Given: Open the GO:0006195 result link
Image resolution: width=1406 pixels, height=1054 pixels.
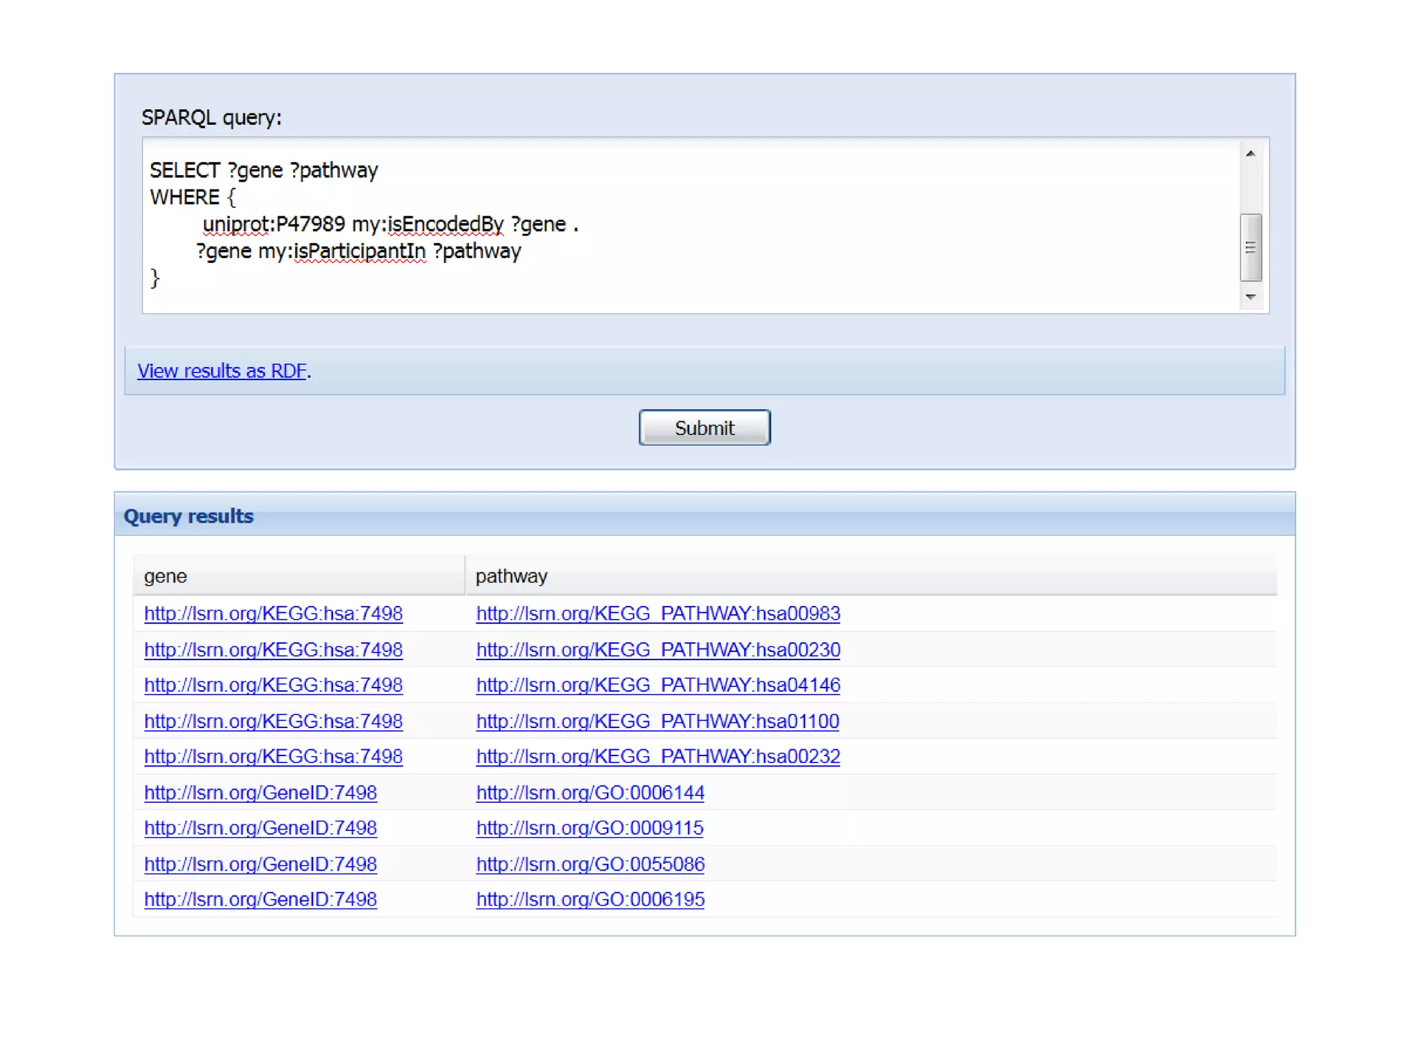Looking at the screenshot, I should pos(590,899).
